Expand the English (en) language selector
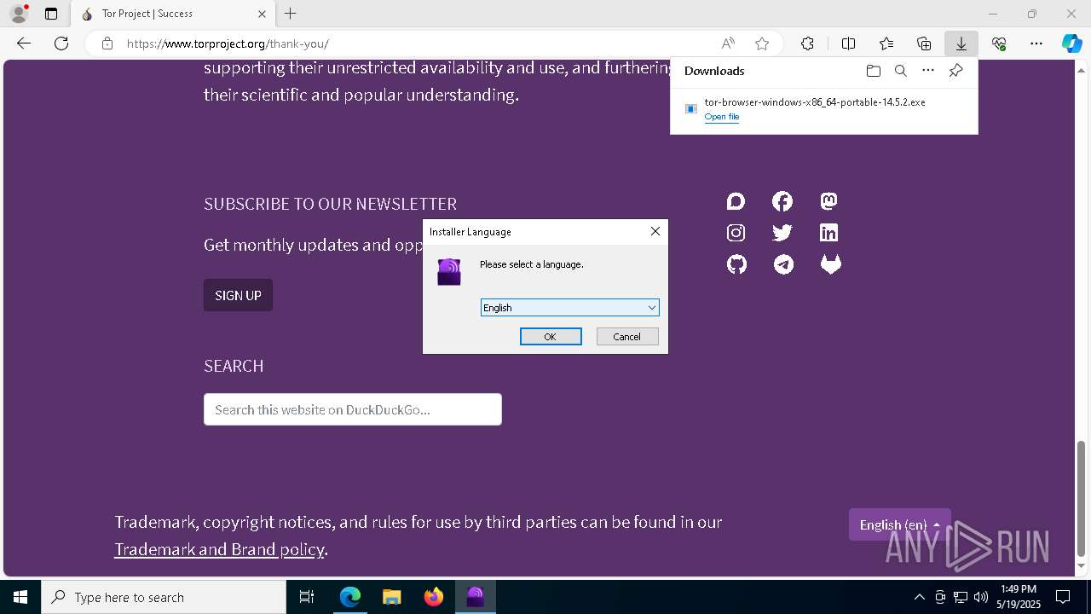 pos(900,524)
